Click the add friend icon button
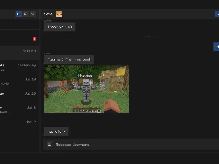Screen dimensions: 219x164 pyautogui.click(x=19, y=14)
